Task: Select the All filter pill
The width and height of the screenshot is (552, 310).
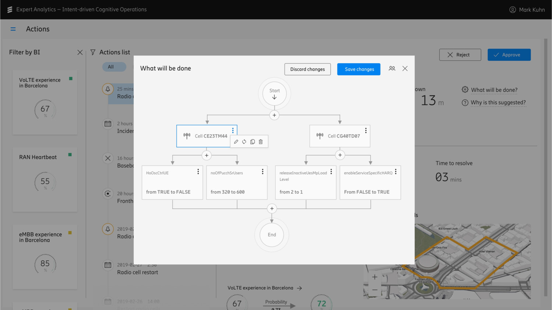Action: [x=114, y=67]
